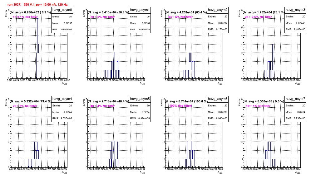Image resolution: width=311 pixels, height=178 pixels.
Task: Click the magenta 1 ± 0.1% ND filter label
Action: 25,17
